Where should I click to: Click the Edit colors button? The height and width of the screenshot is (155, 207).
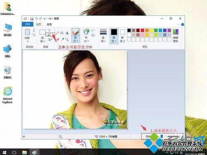tap(176, 36)
